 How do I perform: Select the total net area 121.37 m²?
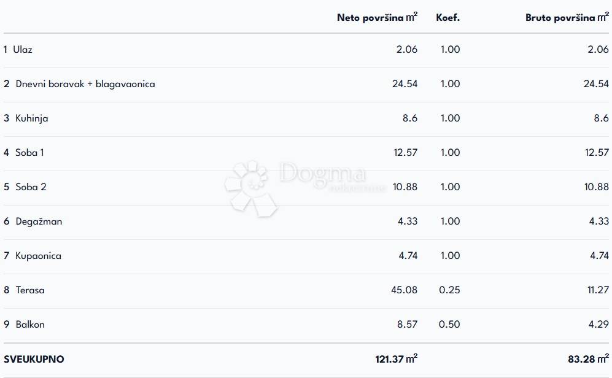(x=396, y=359)
